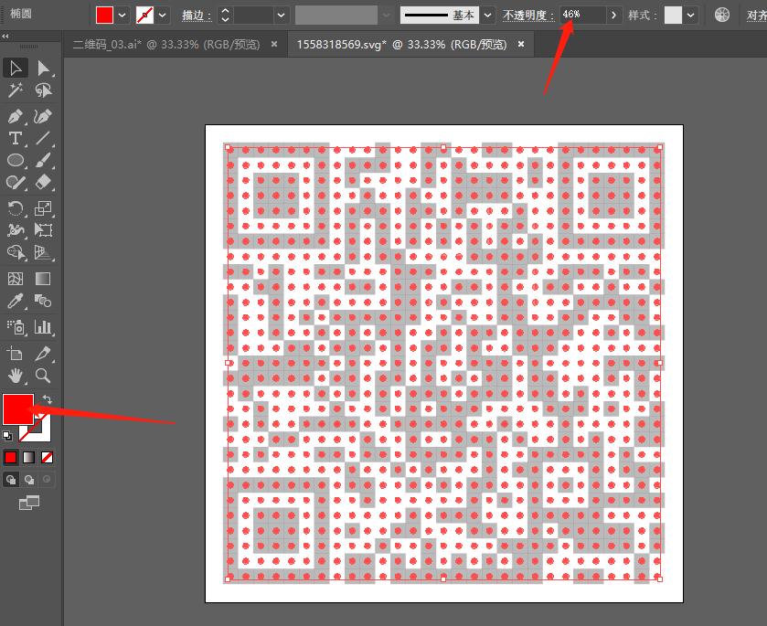Click the 对齐 align link

(756, 16)
